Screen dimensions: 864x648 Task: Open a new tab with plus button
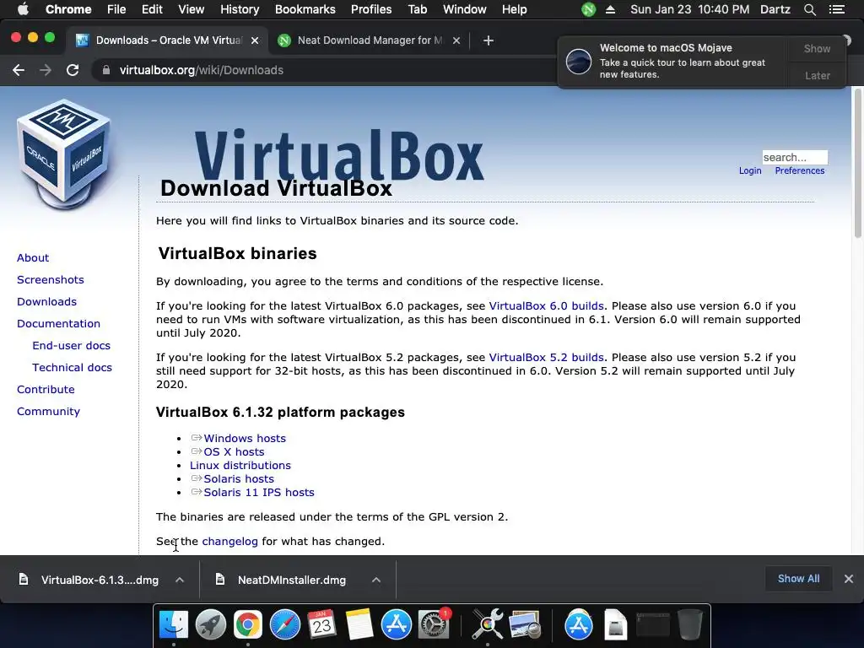tap(489, 40)
